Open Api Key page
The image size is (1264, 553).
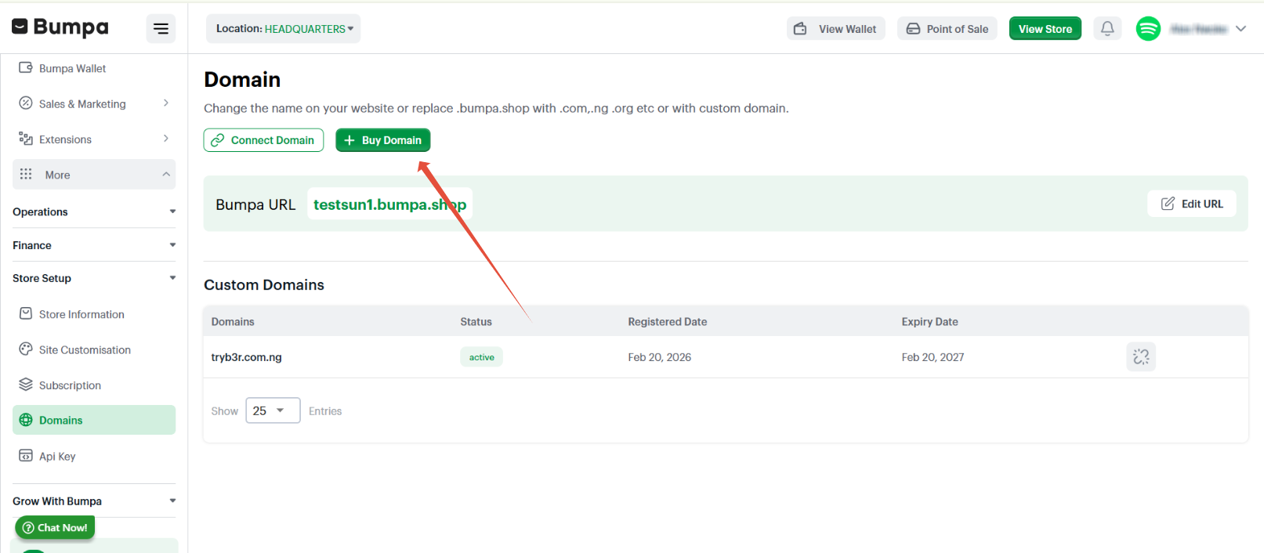pos(57,457)
